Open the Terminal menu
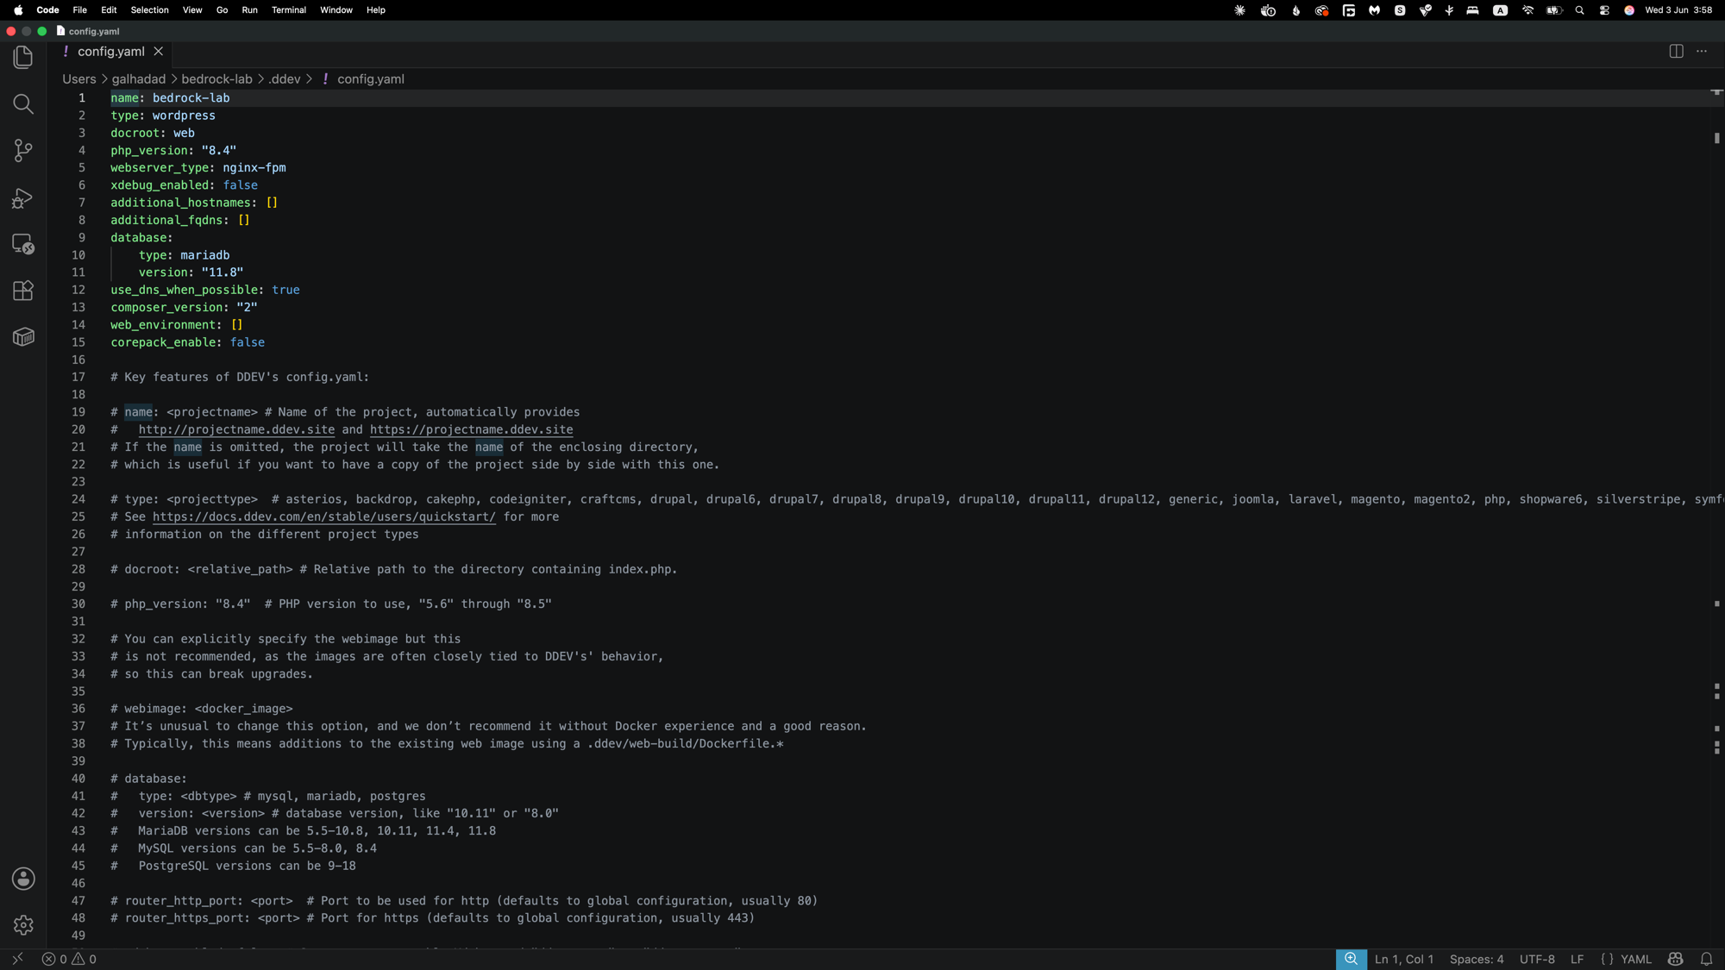Viewport: 1725px width, 970px height. click(x=289, y=10)
